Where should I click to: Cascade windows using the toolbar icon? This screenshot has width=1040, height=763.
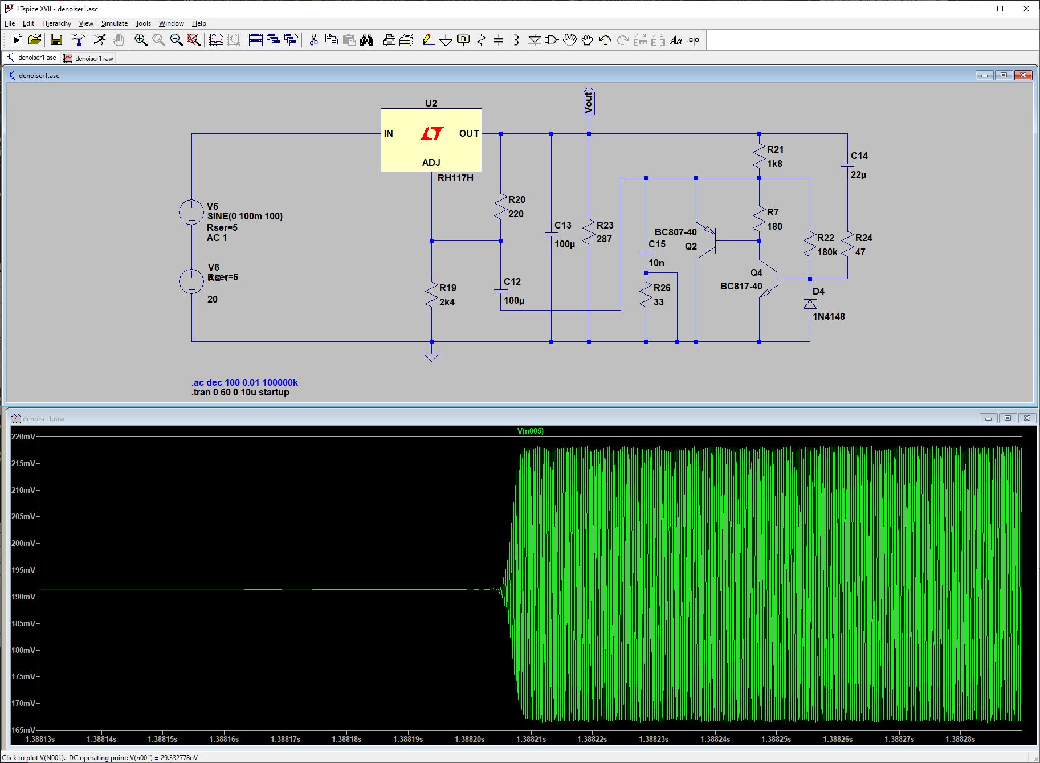tap(274, 40)
